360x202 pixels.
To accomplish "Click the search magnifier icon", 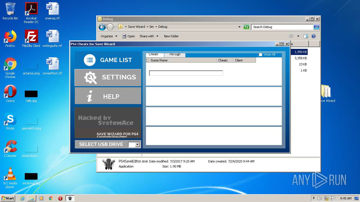I will (316, 27).
